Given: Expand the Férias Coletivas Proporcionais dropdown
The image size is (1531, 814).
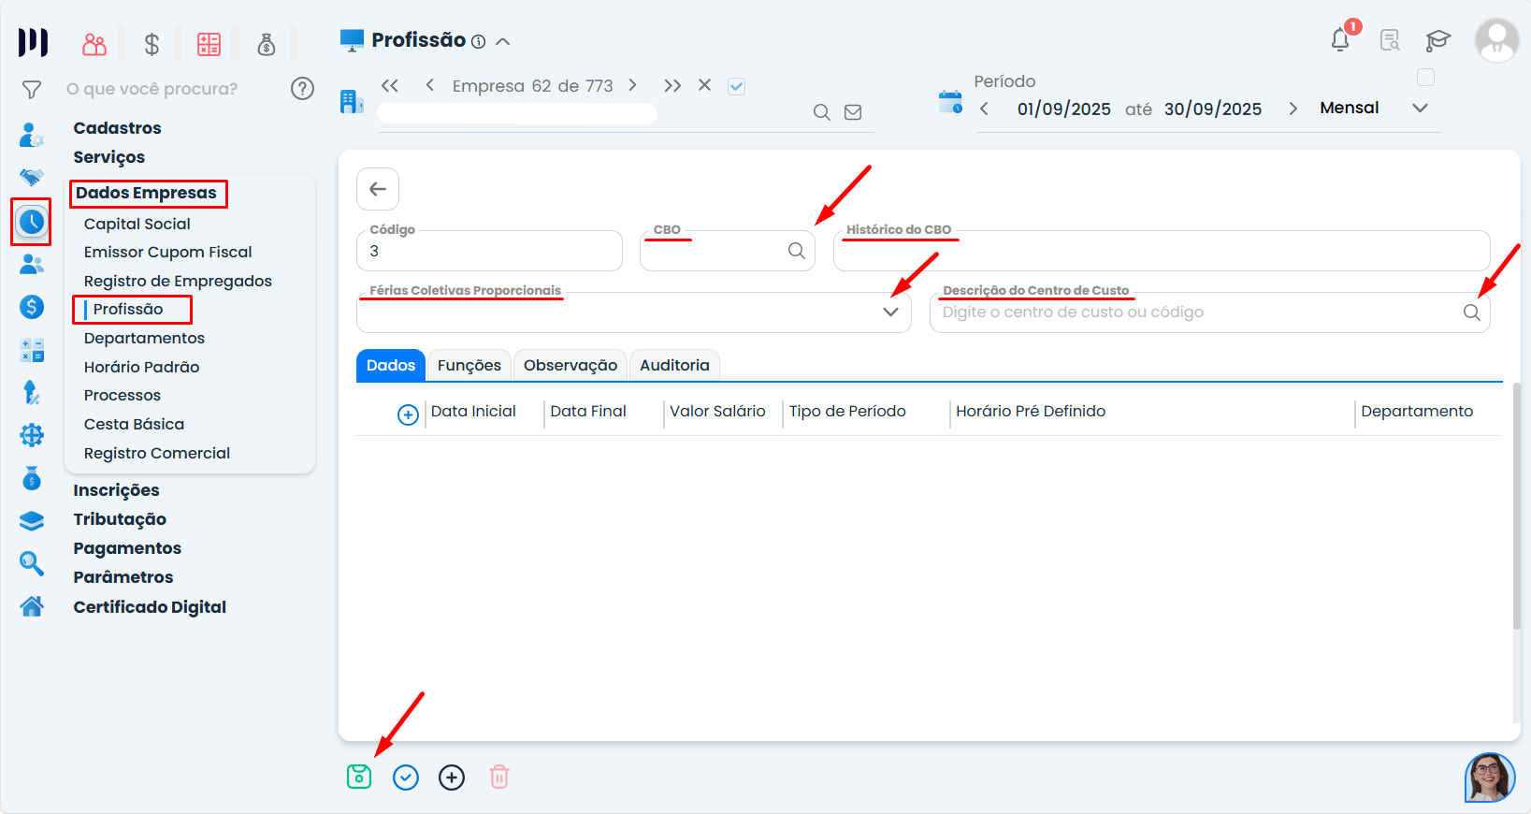Looking at the screenshot, I should 890,313.
